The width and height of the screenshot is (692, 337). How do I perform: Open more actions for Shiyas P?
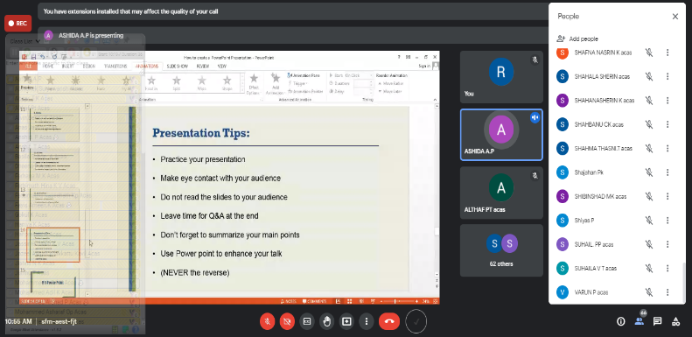[x=668, y=220]
